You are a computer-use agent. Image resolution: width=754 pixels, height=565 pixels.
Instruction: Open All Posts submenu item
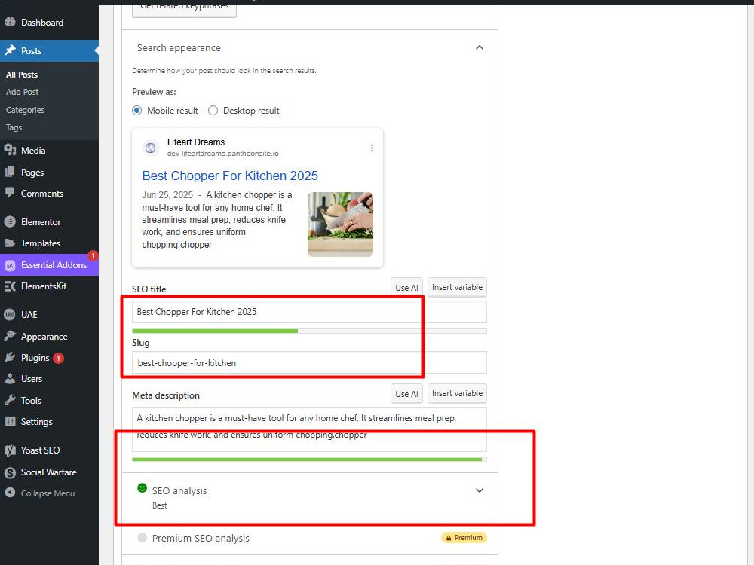click(x=22, y=75)
